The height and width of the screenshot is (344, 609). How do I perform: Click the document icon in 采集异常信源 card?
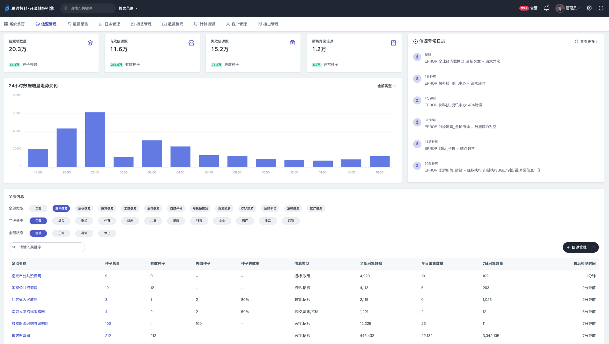pos(393,43)
